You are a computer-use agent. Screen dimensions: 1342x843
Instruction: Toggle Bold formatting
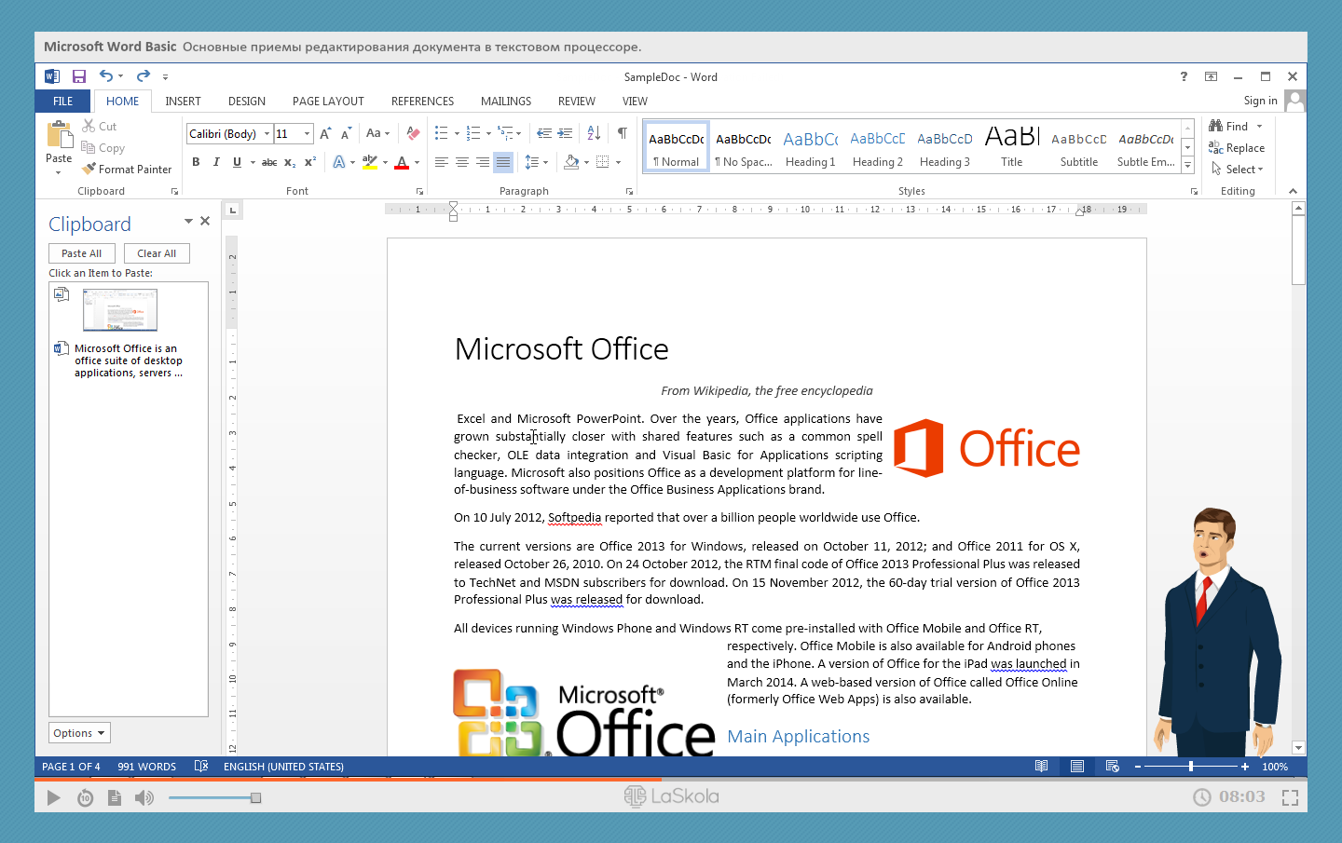(196, 162)
